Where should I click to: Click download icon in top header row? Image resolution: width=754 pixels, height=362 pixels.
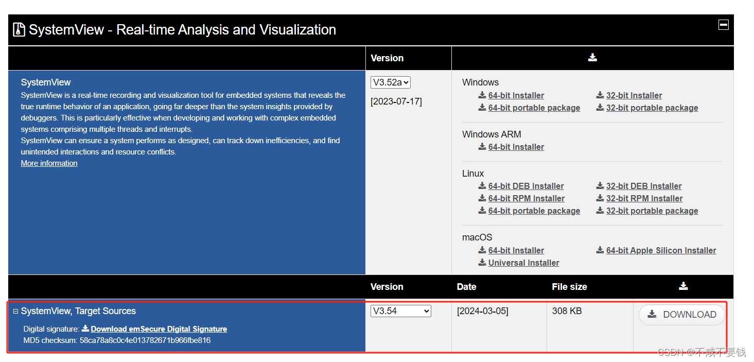point(592,58)
